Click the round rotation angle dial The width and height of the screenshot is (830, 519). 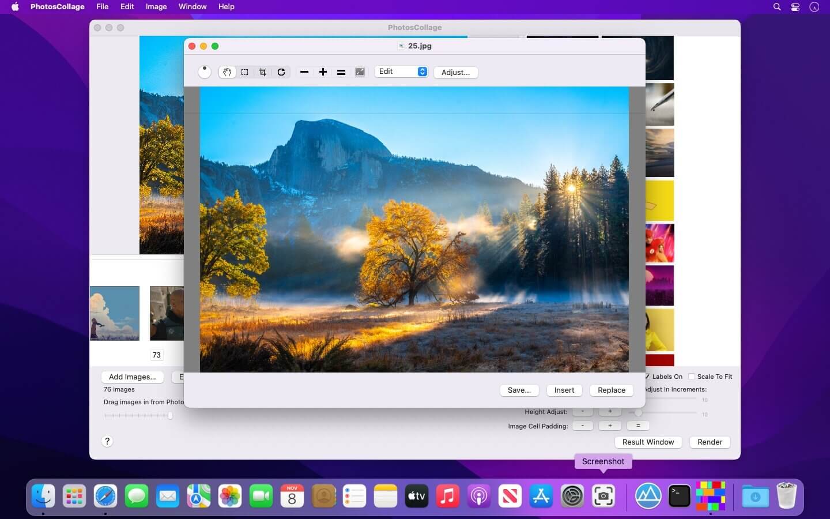pos(205,72)
